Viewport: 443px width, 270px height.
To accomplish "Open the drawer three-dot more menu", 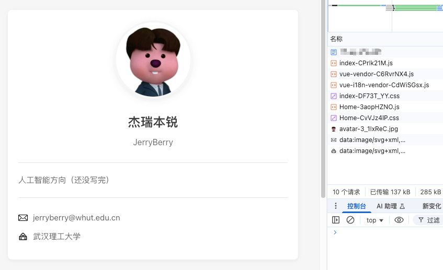I will 336,206.
